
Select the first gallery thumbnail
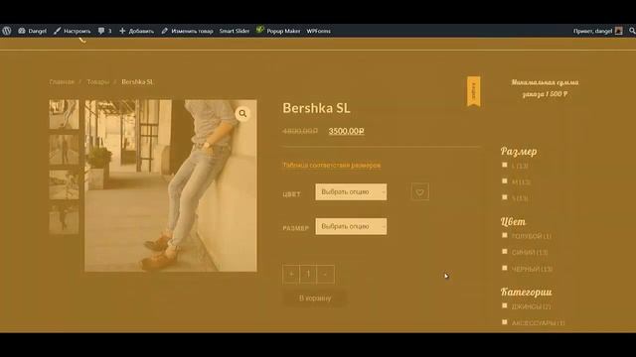(64, 115)
